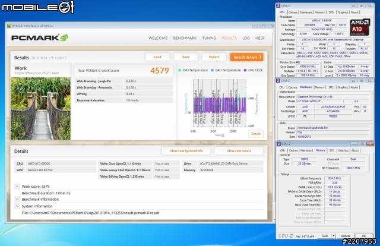This screenshot has width=380, height=246.
Task: Open About tab in bottom CPU-Z window
Action: coord(355,150)
